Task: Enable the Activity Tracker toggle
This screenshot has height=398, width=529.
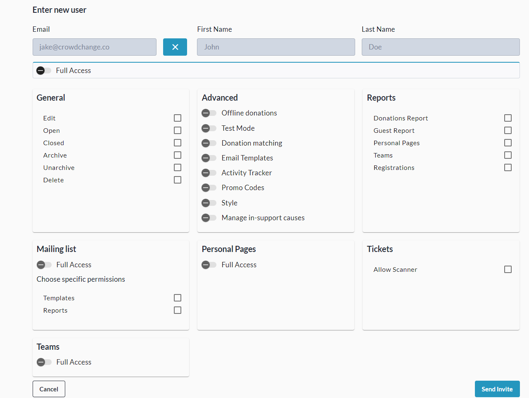Action: (209, 173)
